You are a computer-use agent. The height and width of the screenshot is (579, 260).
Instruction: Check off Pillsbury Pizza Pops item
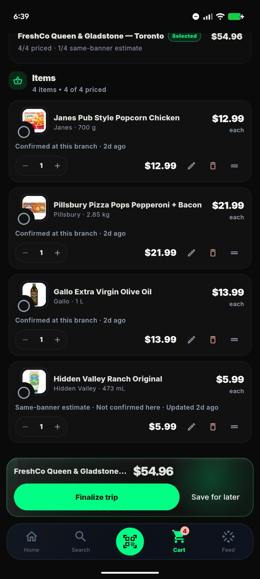point(24,219)
